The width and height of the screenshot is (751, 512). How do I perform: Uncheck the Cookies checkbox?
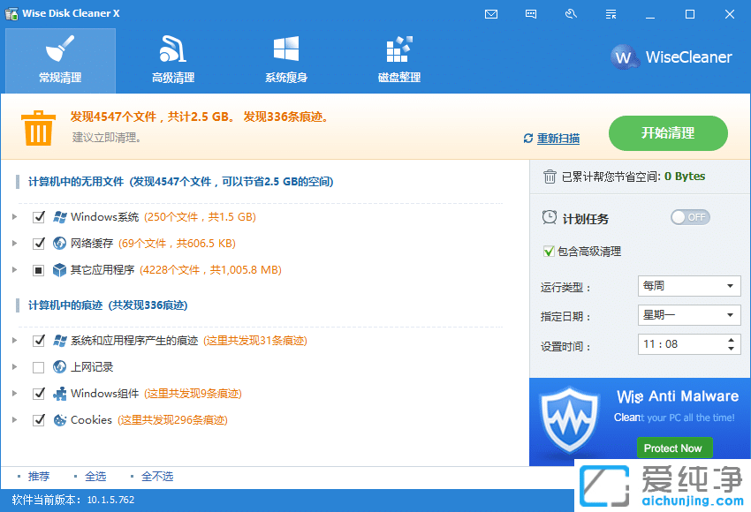(x=38, y=420)
